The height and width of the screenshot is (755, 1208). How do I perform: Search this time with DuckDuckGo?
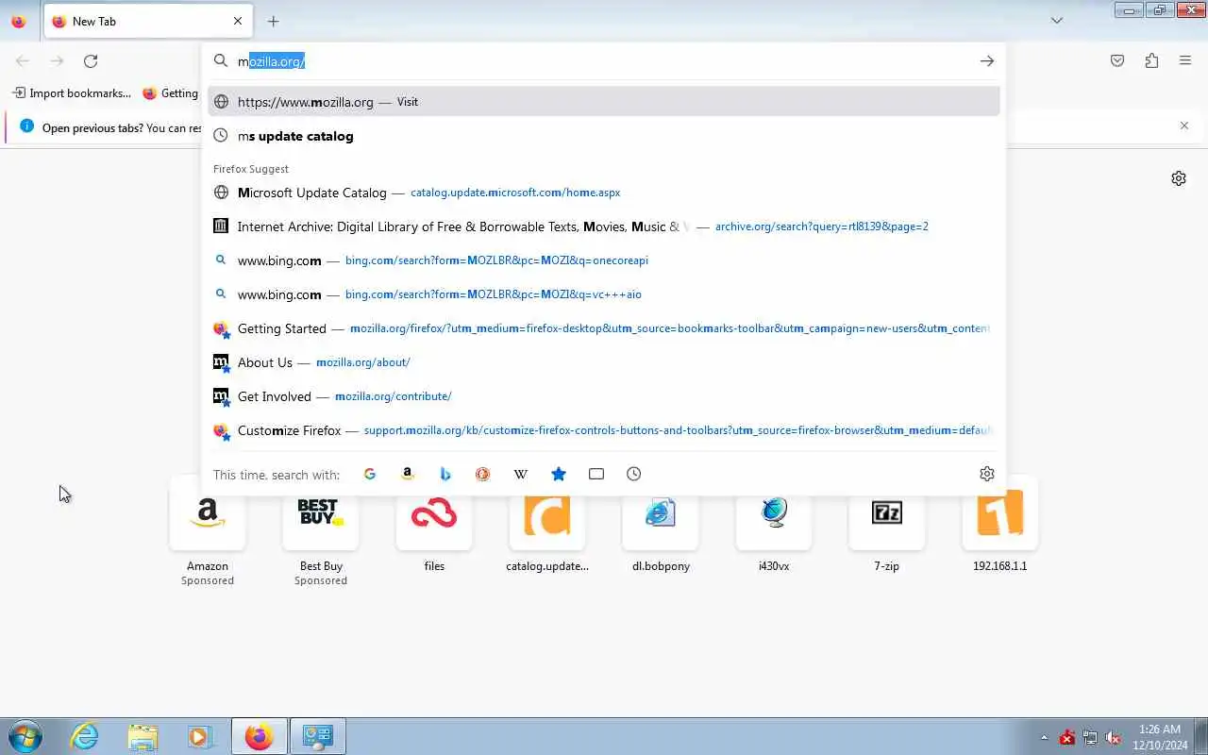click(483, 474)
